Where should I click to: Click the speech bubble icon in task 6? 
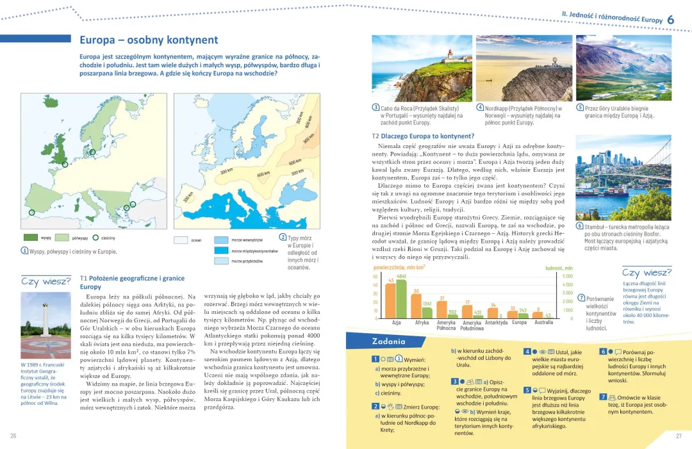pyautogui.click(x=618, y=352)
